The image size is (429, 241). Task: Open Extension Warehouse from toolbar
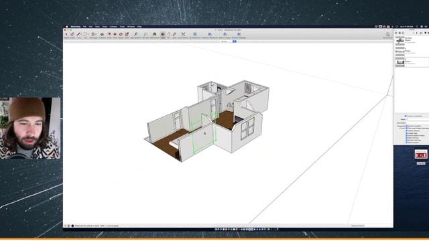210,34
